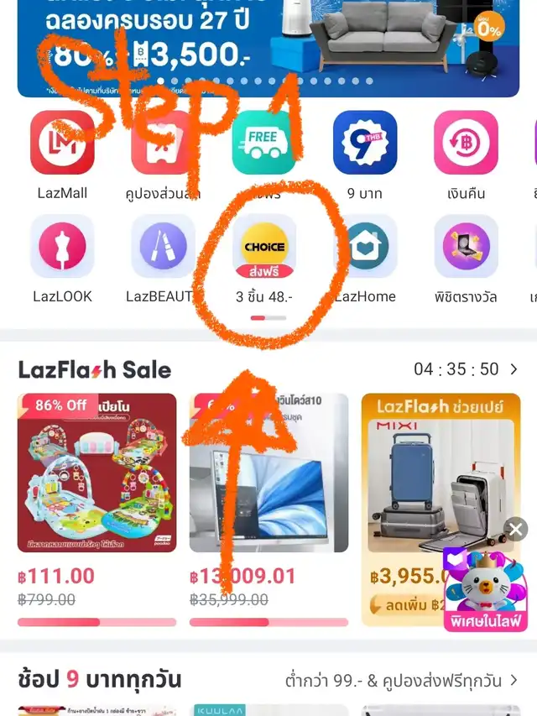This screenshot has height=716, width=537.
Task: Open the pink cashback เงินคืน icon
Action: click(x=466, y=143)
